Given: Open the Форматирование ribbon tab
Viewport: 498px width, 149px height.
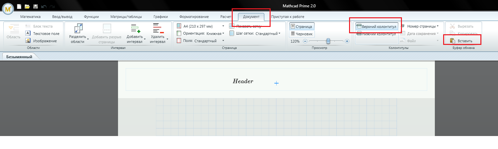Looking at the screenshot, I should click(x=194, y=17).
